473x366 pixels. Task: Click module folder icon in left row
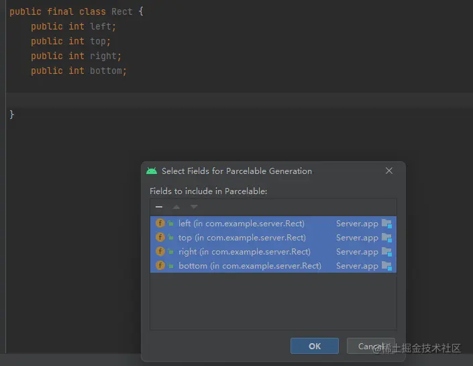pyautogui.click(x=386, y=224)
